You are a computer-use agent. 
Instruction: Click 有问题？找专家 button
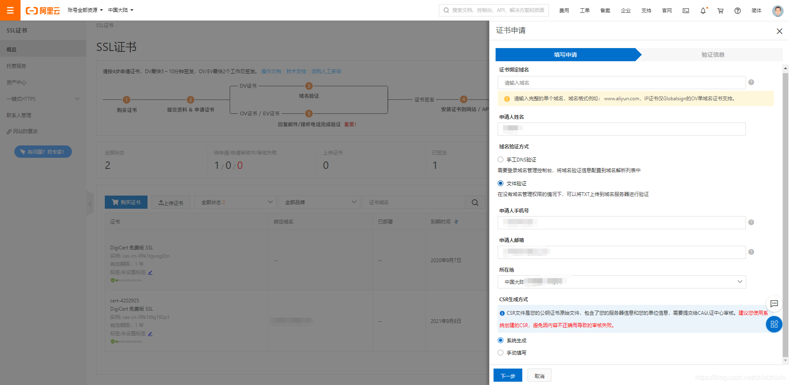point(43,152)
